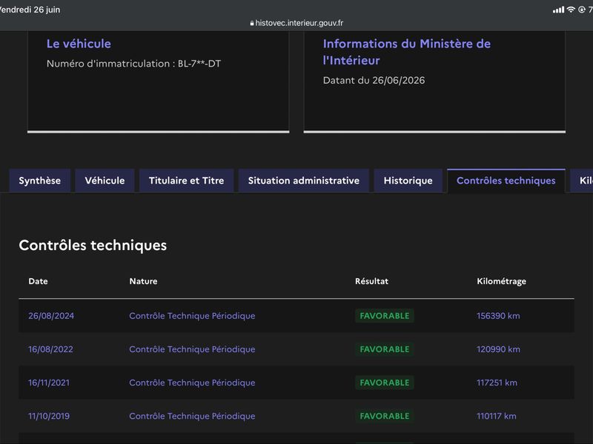Click 'Contrôle Technique Périodique' in the 26/08/2024 row
Image resolution: width=593 pixels, height=444 pixels.
tap(192, 316)
